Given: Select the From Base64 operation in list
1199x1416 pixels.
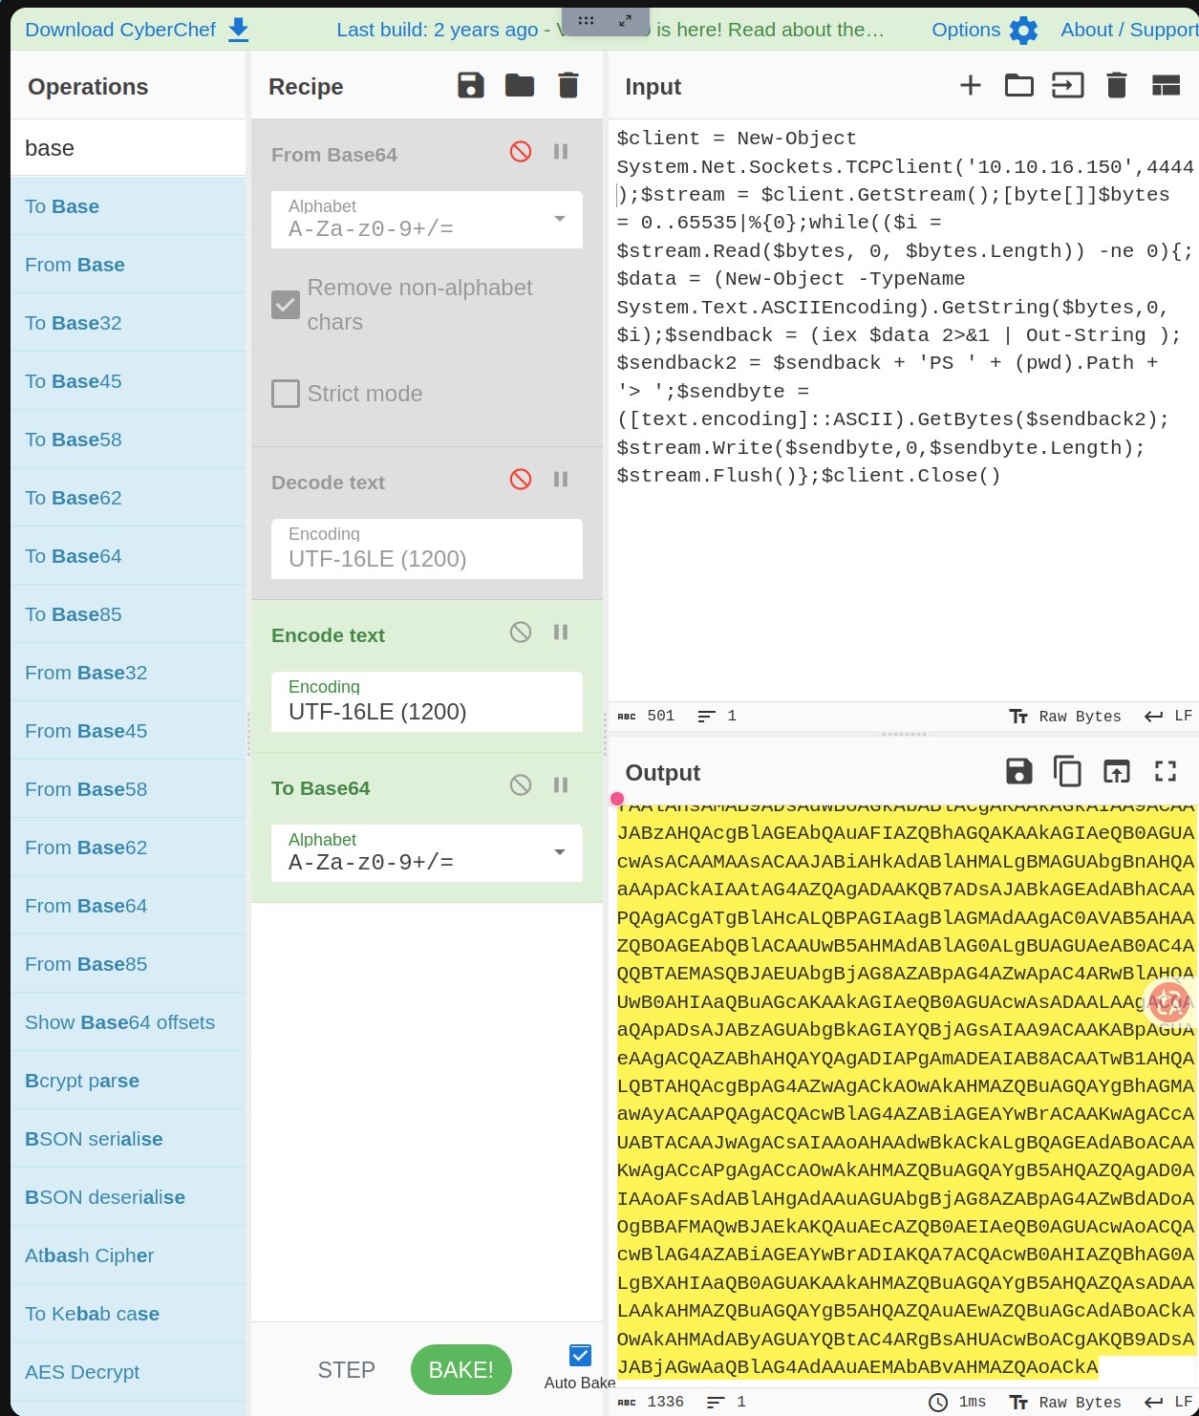Looking at the screenshot, I should (128, 906).
